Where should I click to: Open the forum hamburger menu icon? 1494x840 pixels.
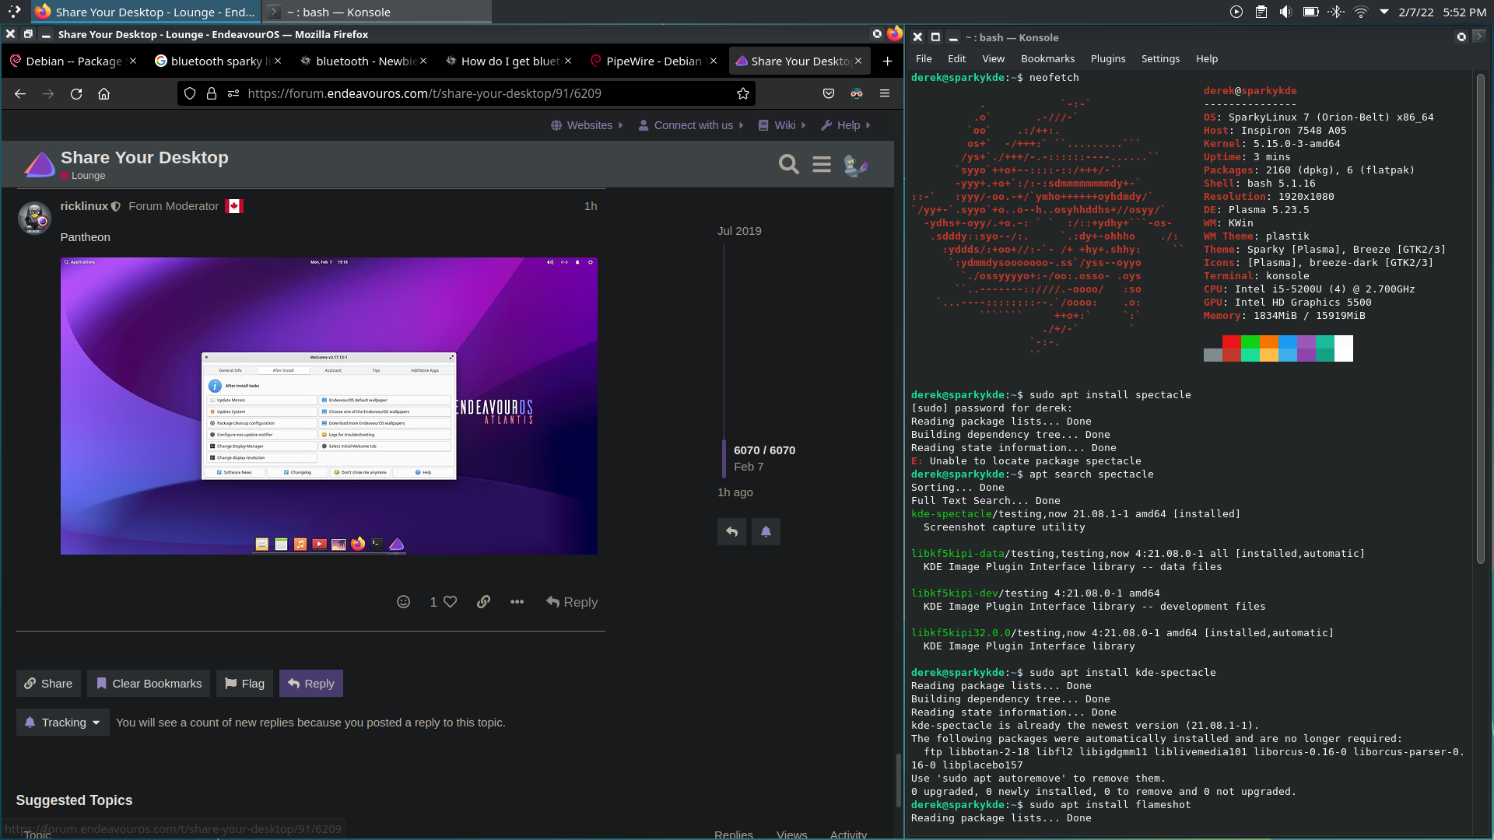point(822,164)
